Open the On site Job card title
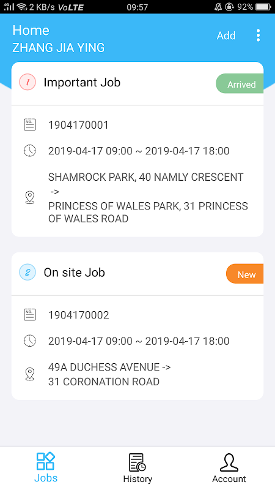 pos(74,273)
